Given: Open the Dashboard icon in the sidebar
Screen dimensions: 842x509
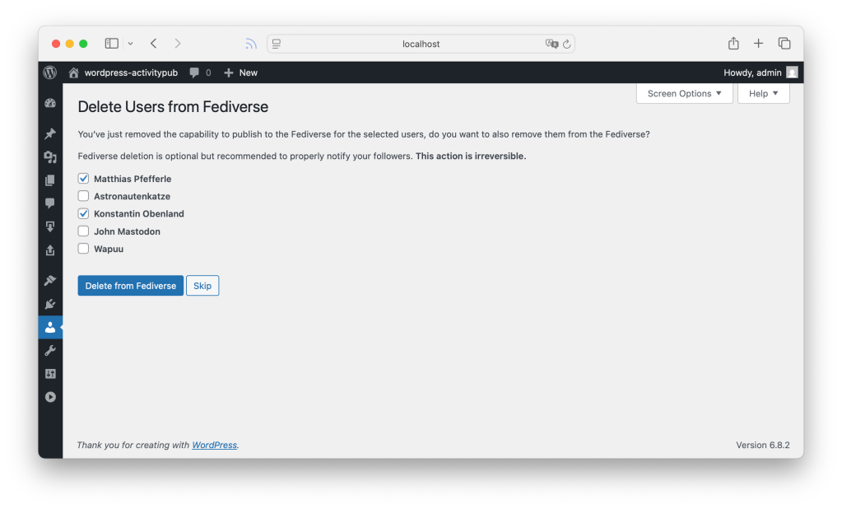Looking at the screenshot, I should pos(50,104).
